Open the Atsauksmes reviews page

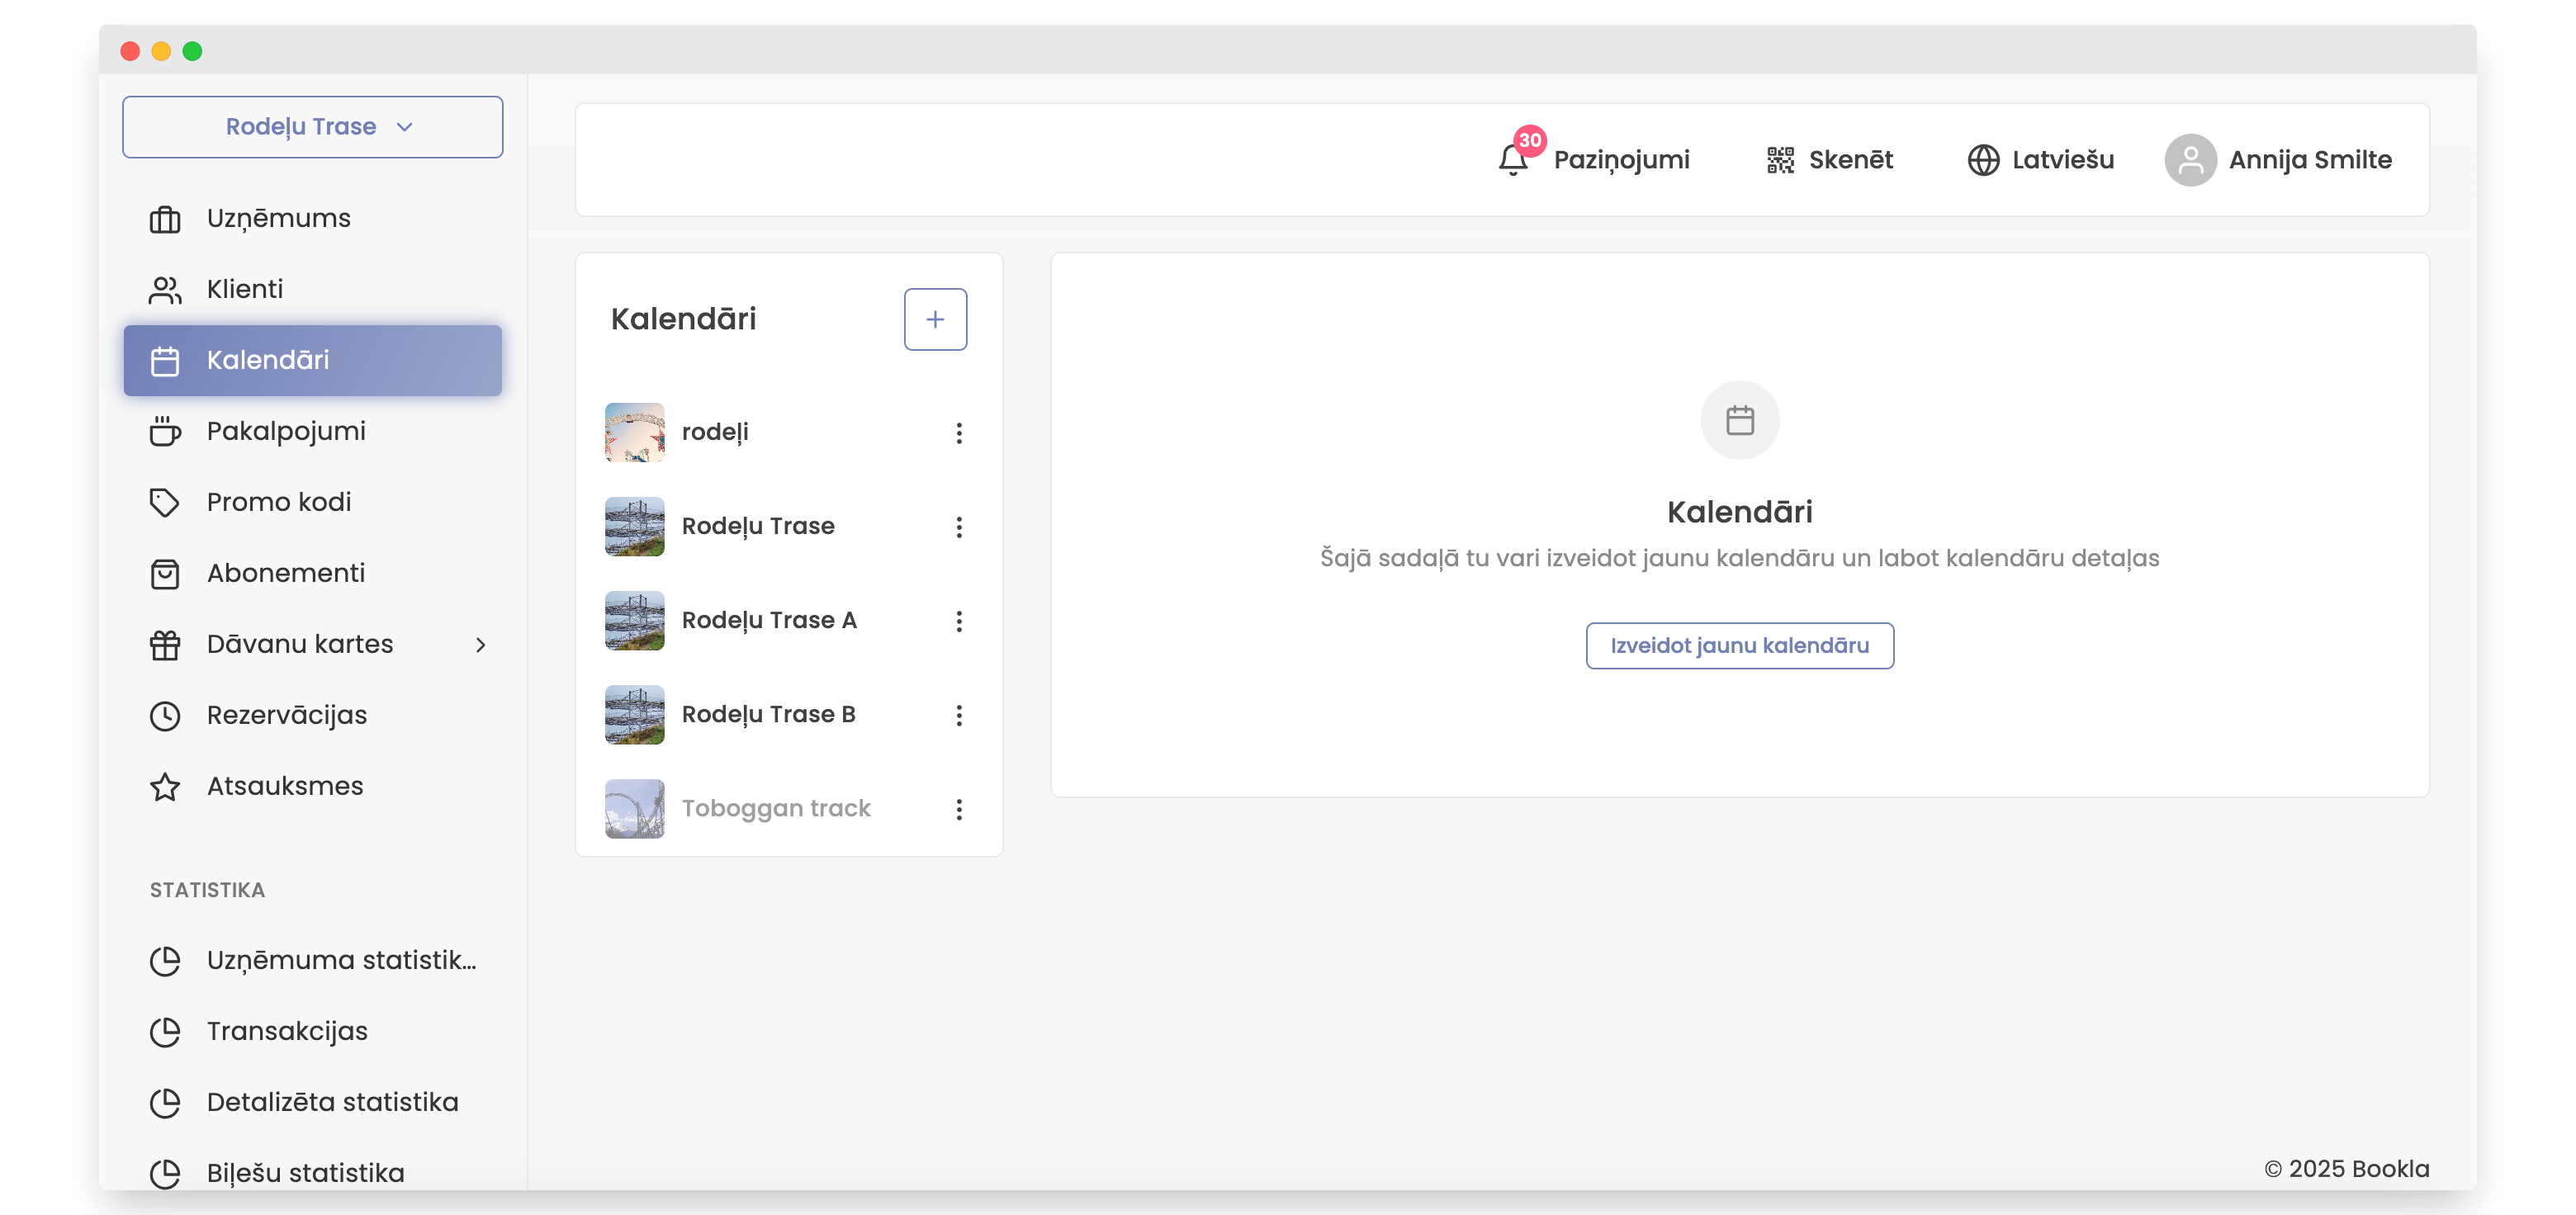(x=285, y=786)
